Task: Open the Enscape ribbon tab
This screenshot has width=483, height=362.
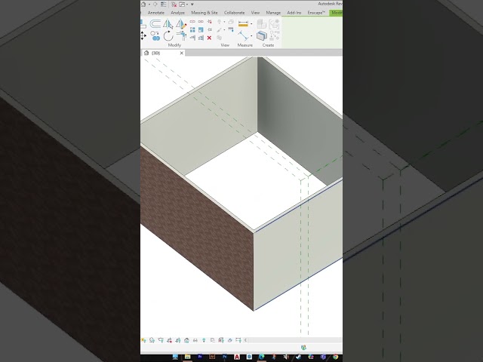Action: (316, 13)
